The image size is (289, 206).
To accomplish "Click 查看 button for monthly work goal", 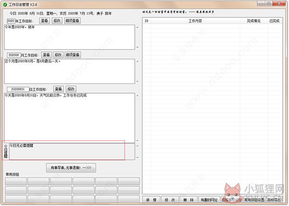I will click(46, 55).
